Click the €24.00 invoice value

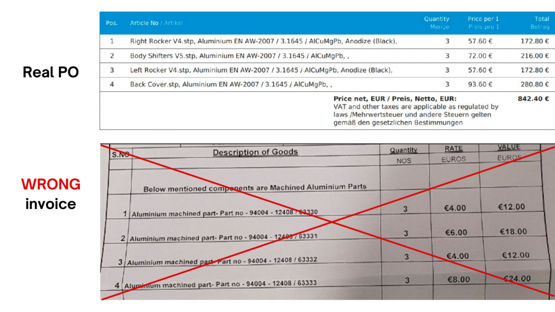[x=517, y=279]
